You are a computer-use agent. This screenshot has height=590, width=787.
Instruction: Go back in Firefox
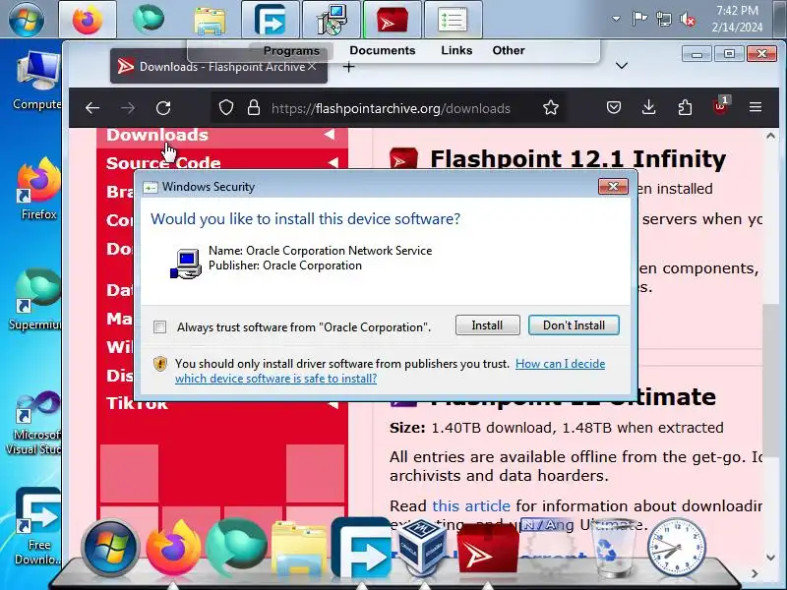pyautogui.click(x=92, y=108)
